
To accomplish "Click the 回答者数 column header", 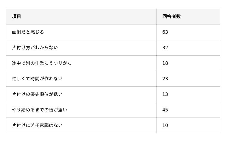I will tap(172, 16).
